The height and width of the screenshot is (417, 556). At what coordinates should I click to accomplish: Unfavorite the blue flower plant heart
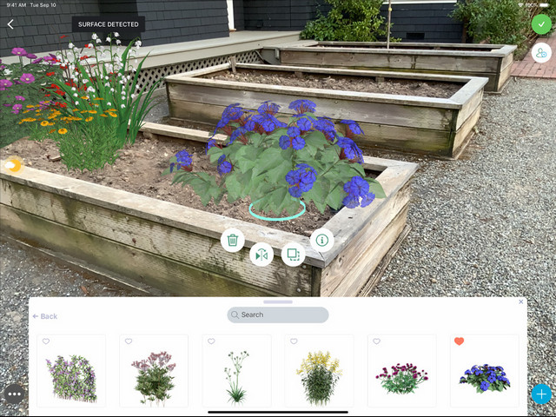pyautogui.click(x=459, y=341)
